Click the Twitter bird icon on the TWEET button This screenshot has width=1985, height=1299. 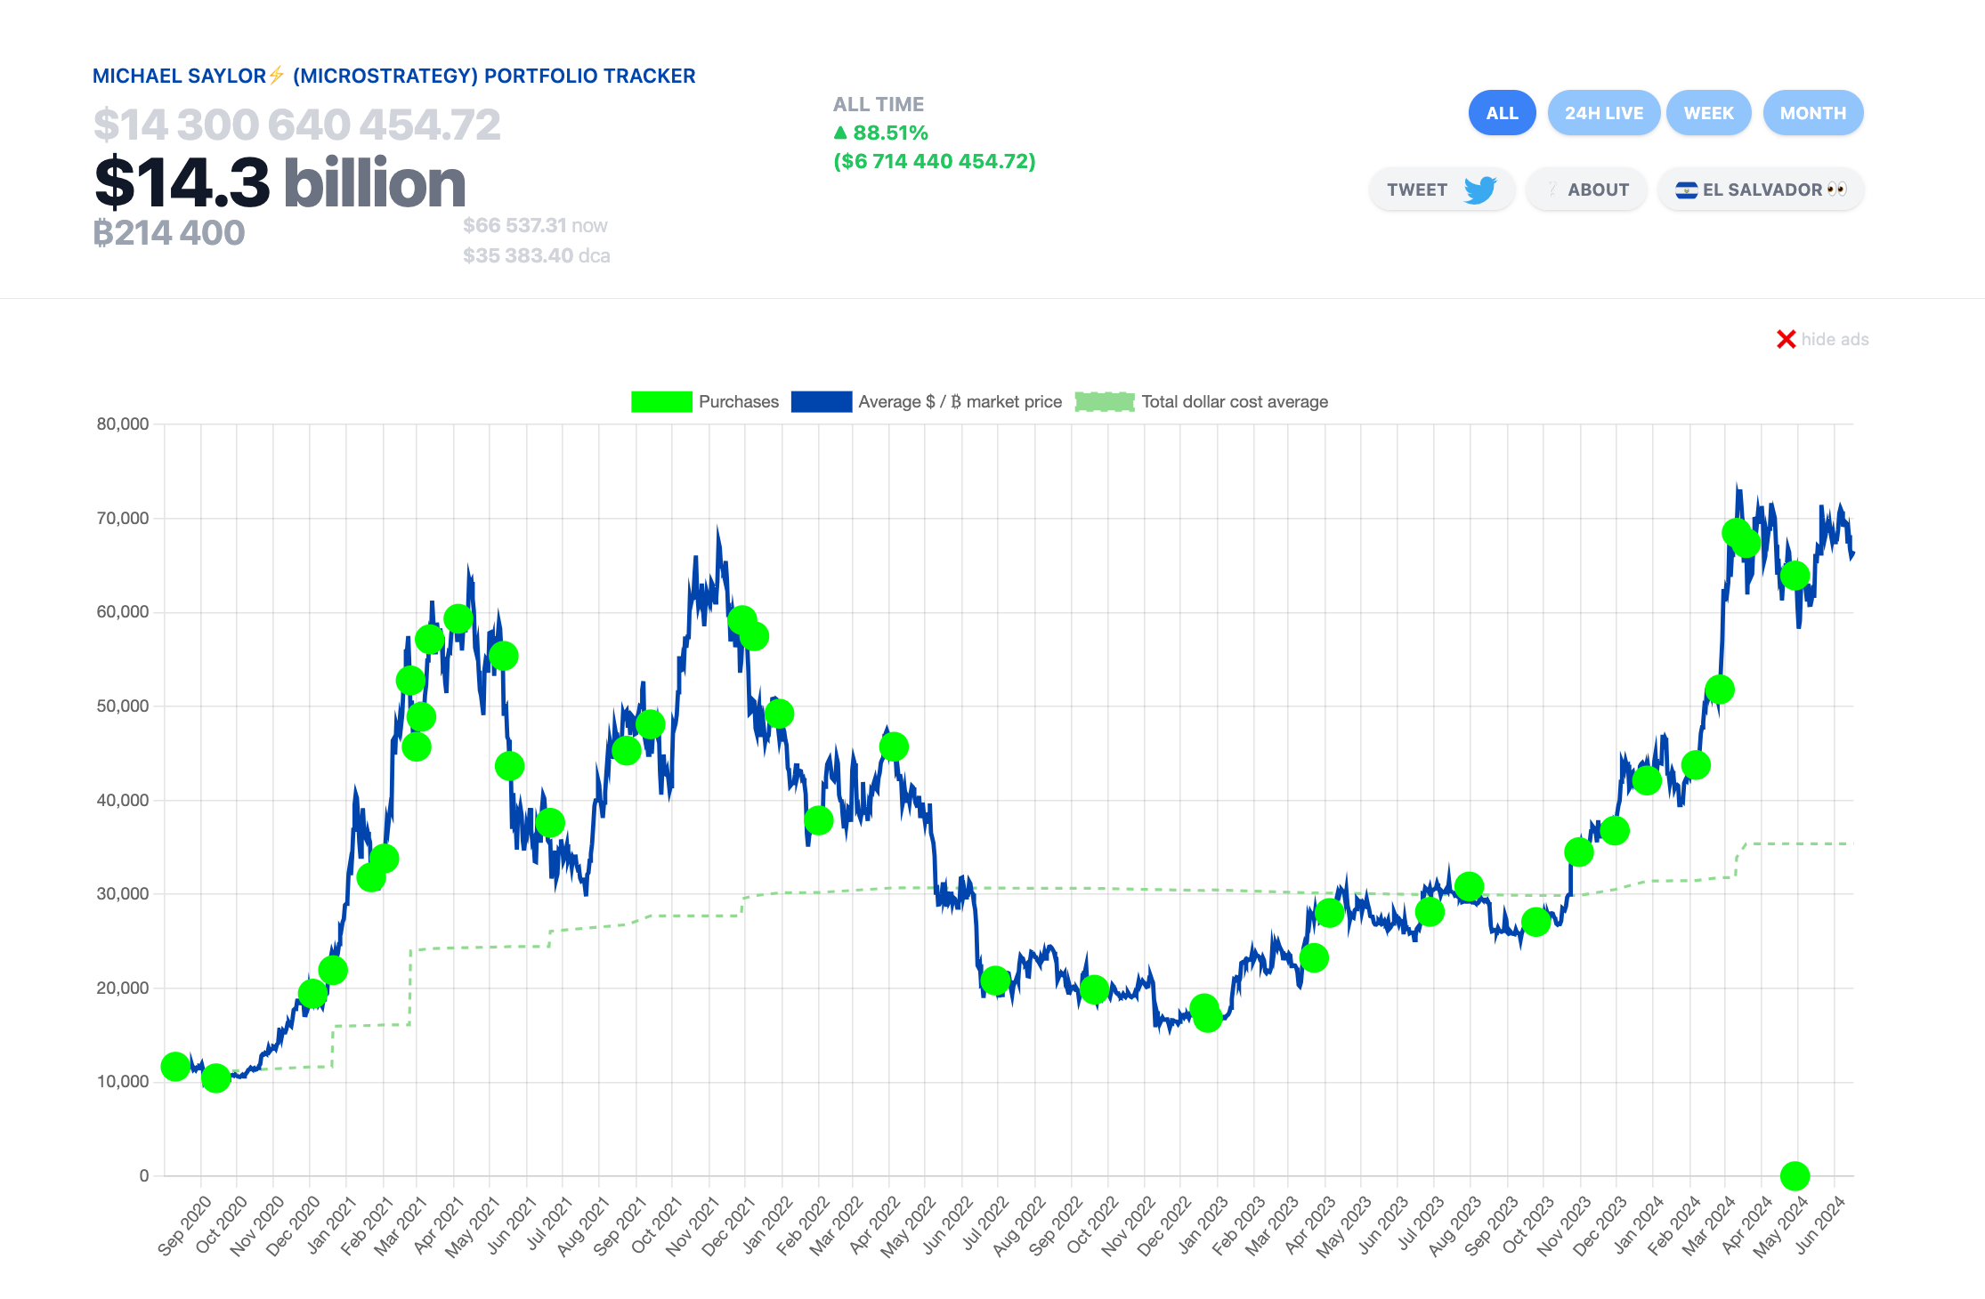1480,190
